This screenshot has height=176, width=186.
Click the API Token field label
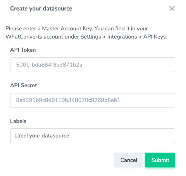click(x=23, y=50)
